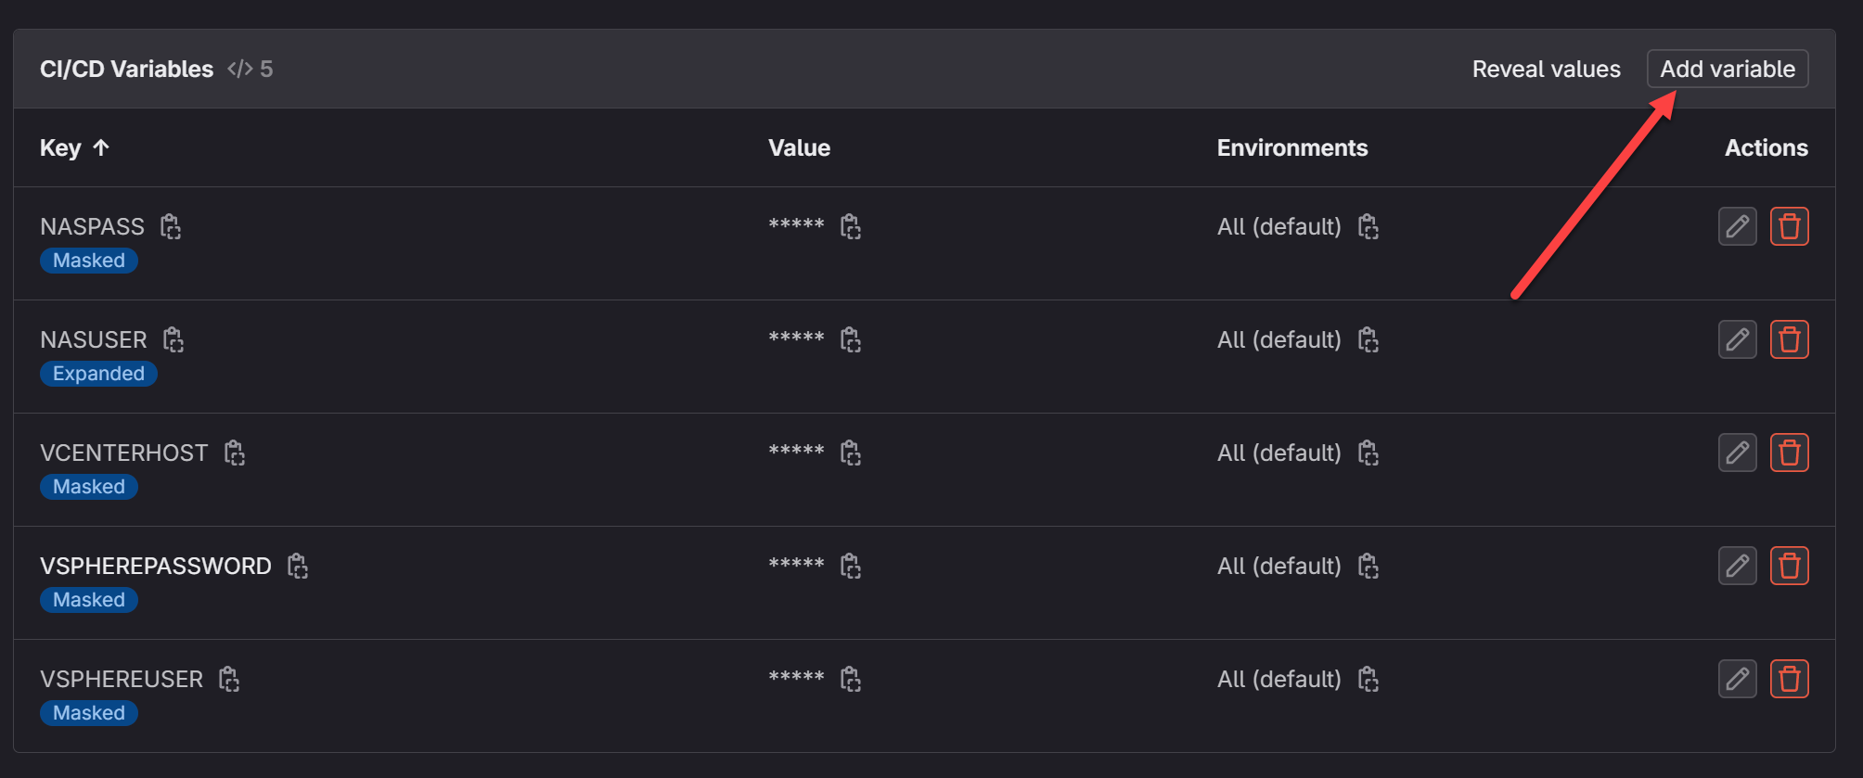This screenshot has width=1863, height=778.
Task: Delete the NASPASS variable
Action: tap(1789, 226)
